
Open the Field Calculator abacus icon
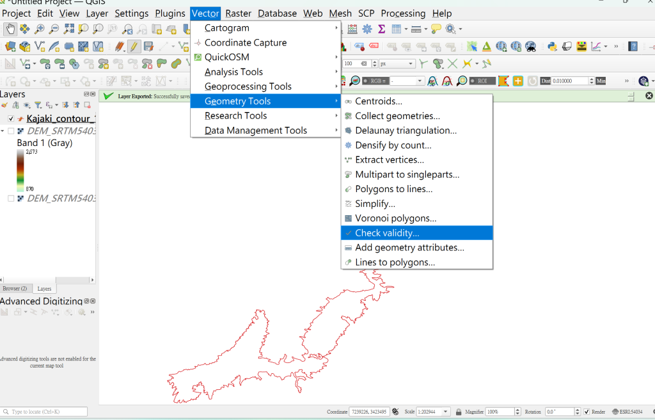click(352, 29)
